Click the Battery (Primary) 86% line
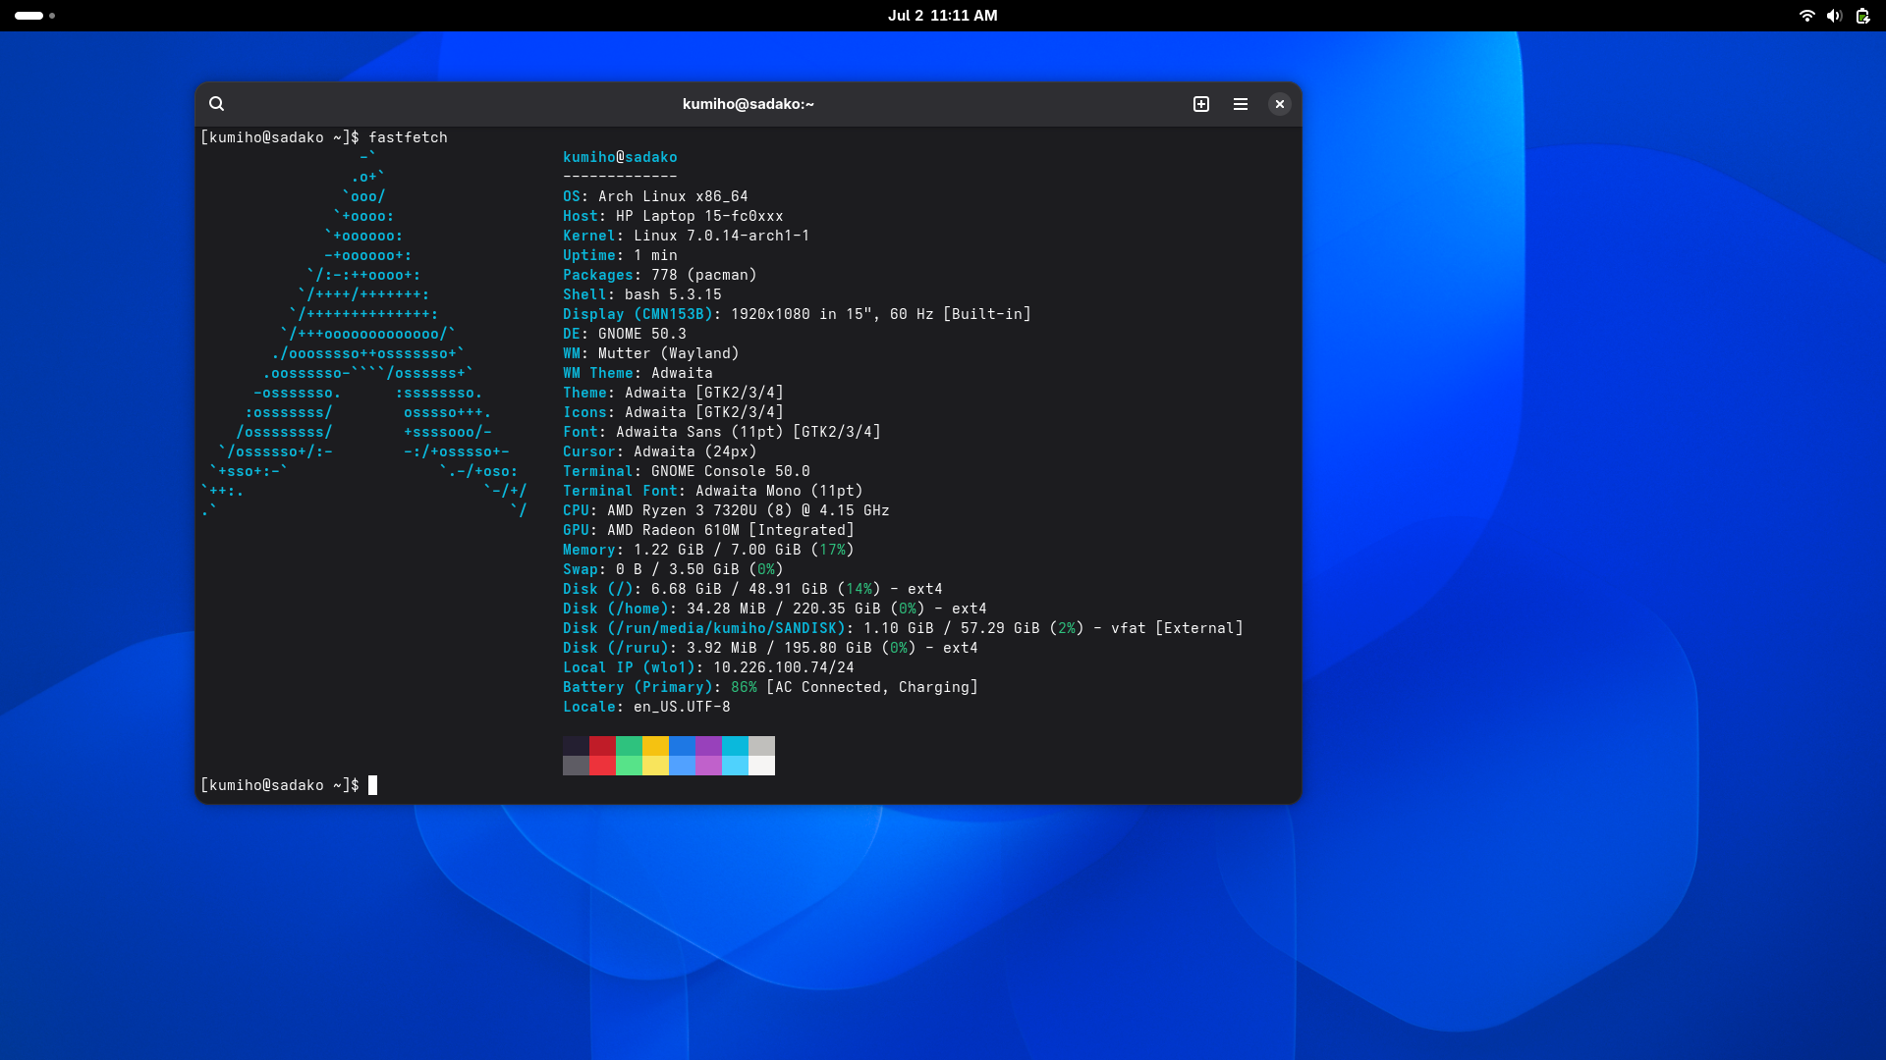1886x1060 pixels. [770, 687]
